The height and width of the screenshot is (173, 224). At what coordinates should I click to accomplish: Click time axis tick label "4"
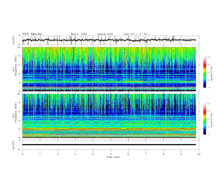click(93, 154)
